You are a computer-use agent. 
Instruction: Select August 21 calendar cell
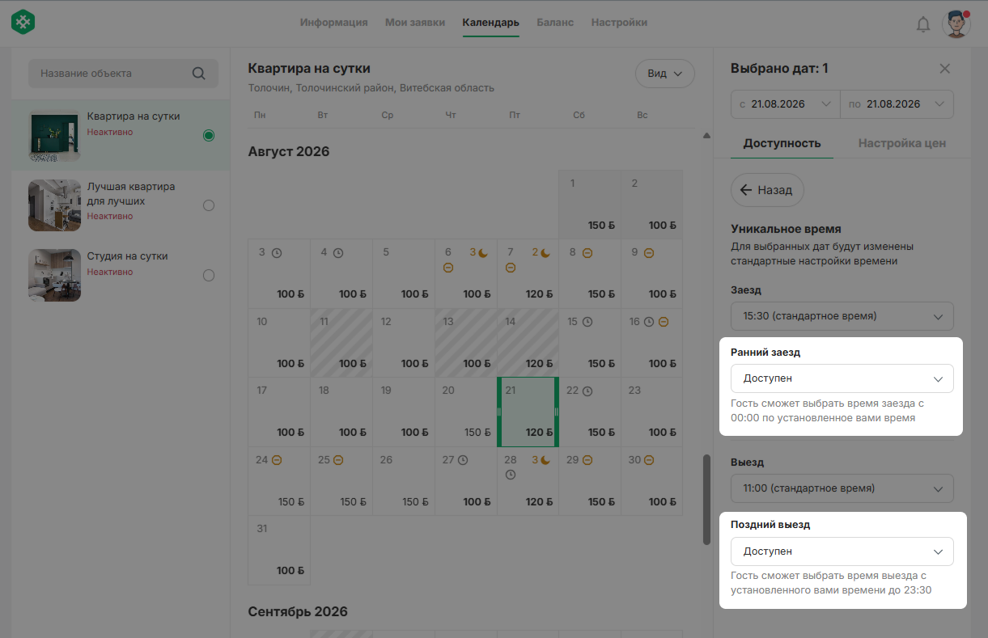[528, 412]
